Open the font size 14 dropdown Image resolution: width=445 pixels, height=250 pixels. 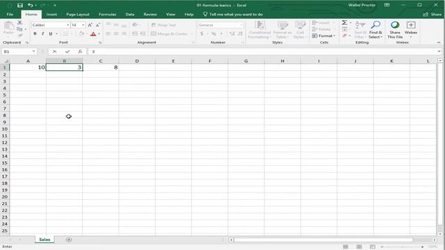(x=83, y=25)
